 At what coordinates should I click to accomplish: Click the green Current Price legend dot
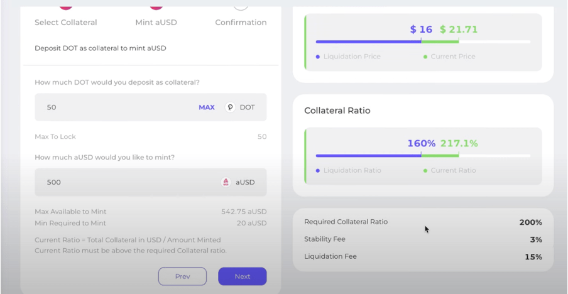[425, 57]
